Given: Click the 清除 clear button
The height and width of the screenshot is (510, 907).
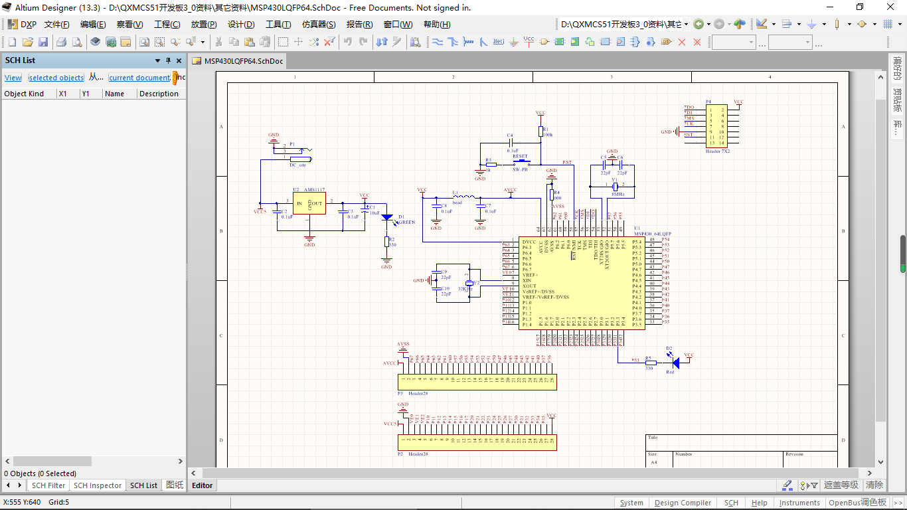Looking at the screenshot, I should tap(874, 485).
